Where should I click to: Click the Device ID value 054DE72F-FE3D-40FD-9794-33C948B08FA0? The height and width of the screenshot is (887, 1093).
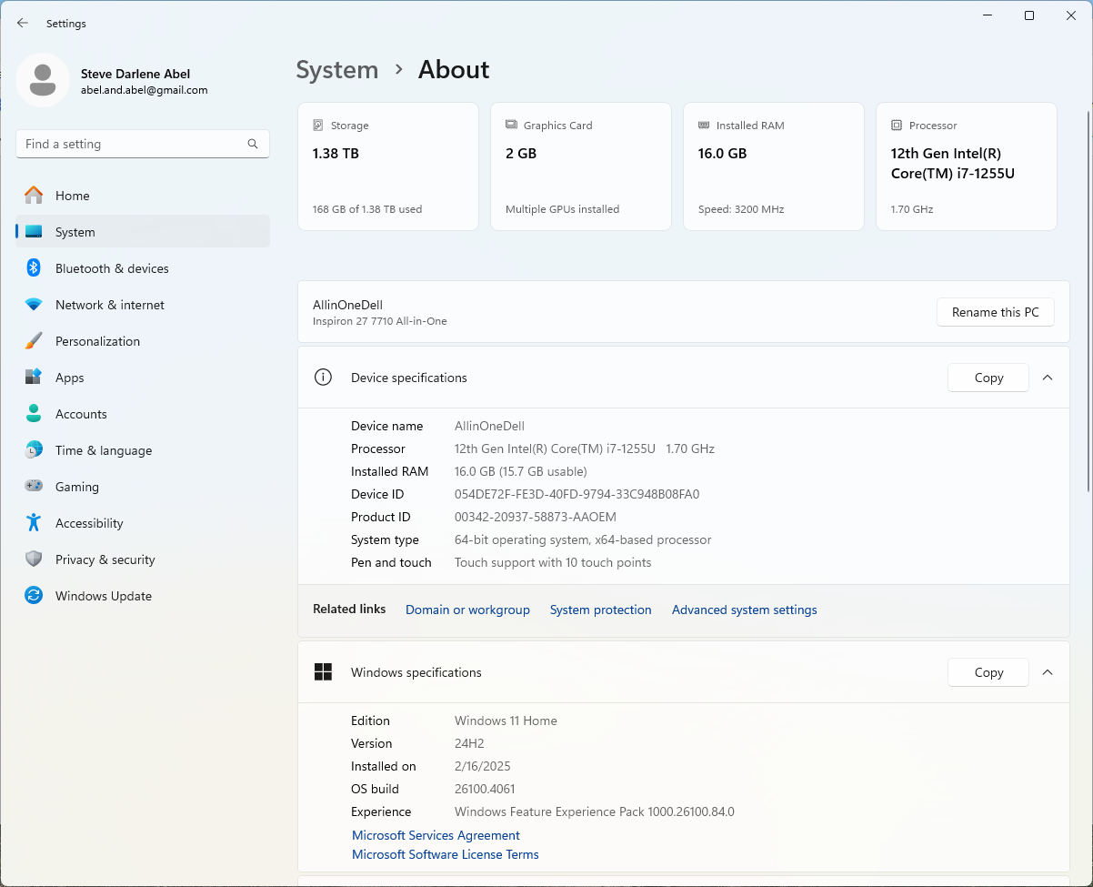pyautogui.click(x=577, y=494)
